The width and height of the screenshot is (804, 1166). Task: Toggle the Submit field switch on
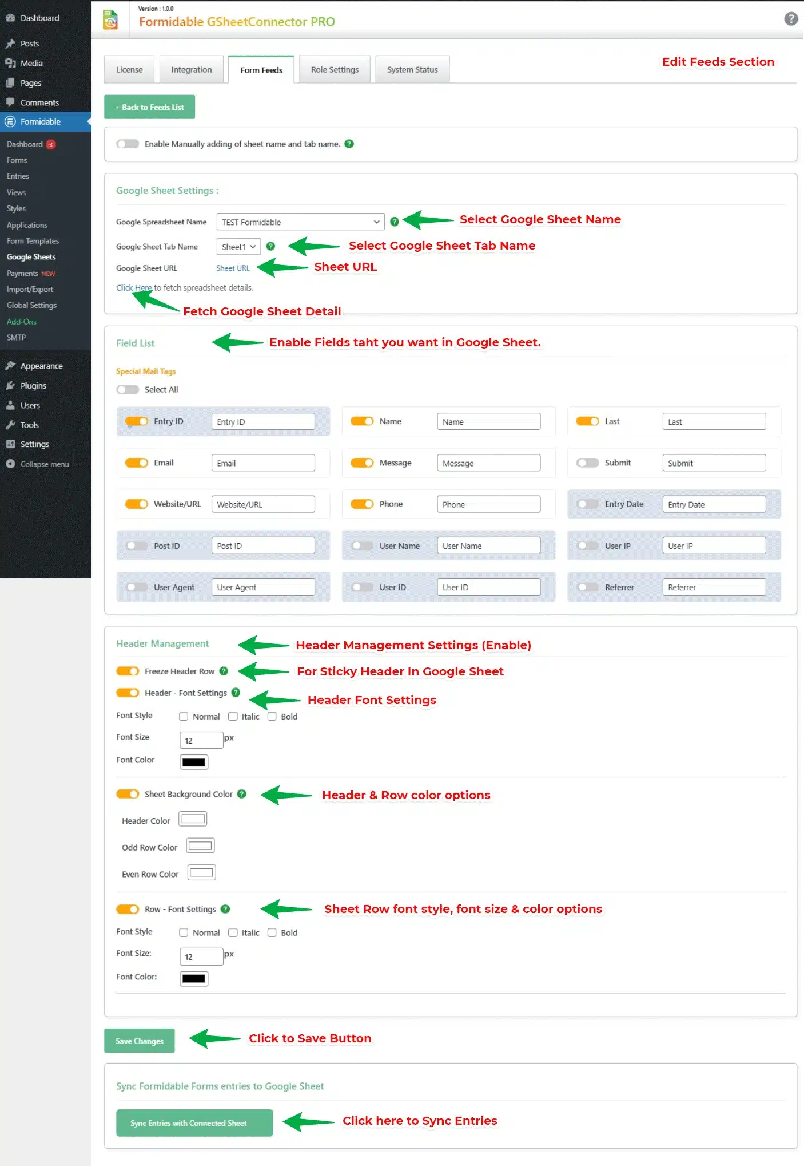pyautogui.click(x=587, y=463)
